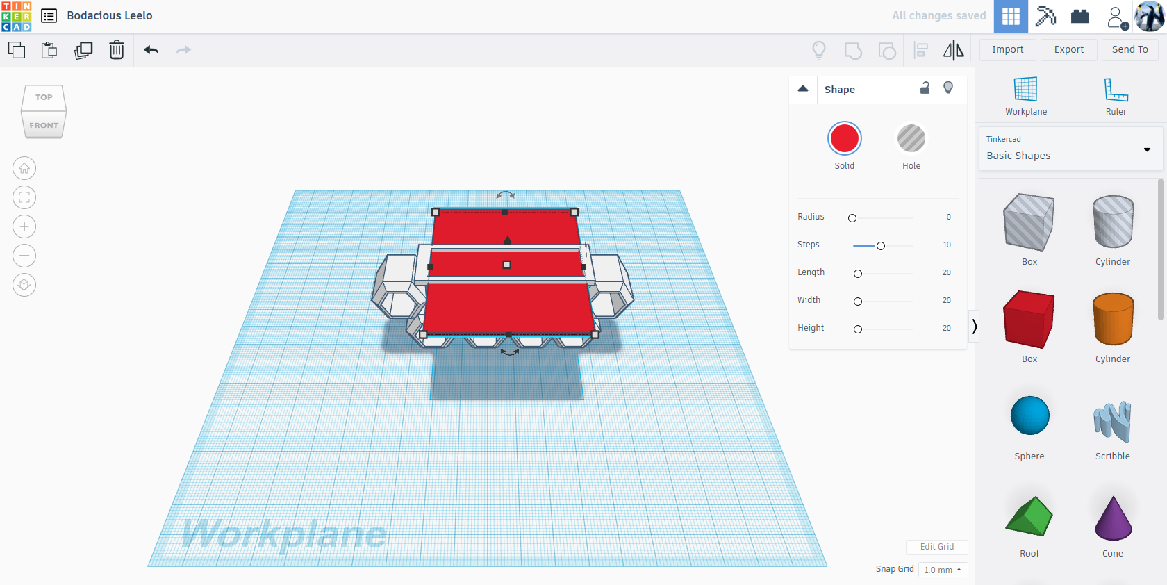The image size is (1167, 585).
Task: Select the Ruler tool
Action: tap(1116, 96)
